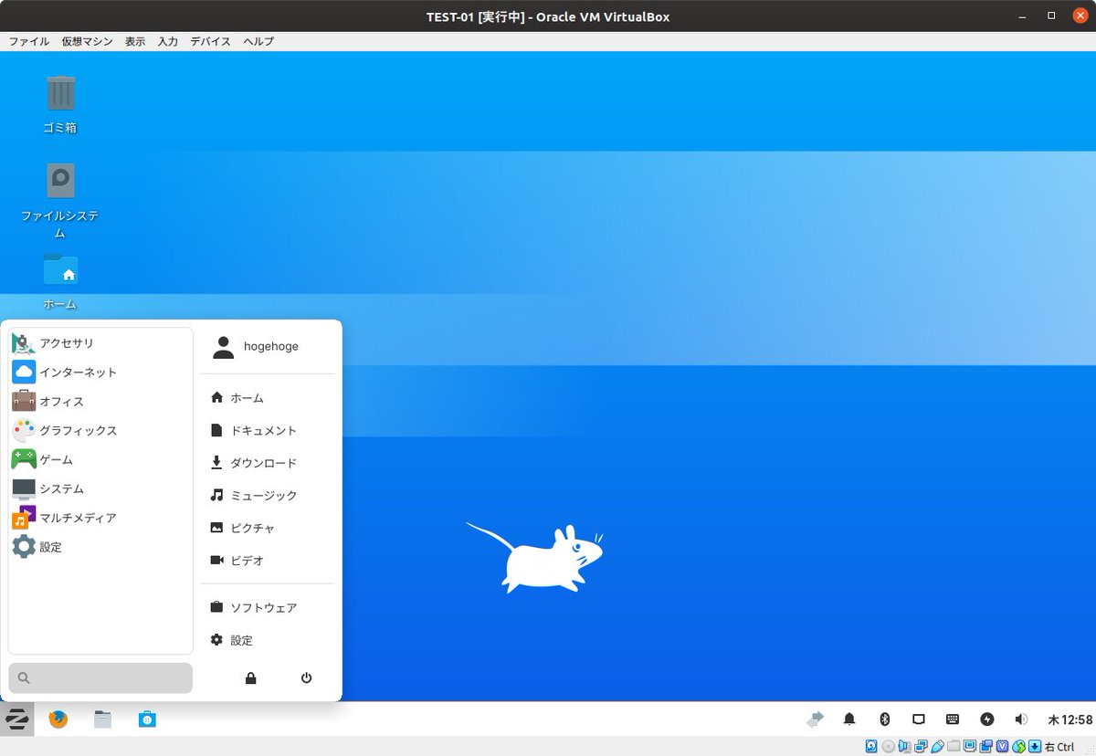Viewport: 1096px width, 756px height.
Task: Click the Bluetooth tray icon
Action: coord(884,719)
